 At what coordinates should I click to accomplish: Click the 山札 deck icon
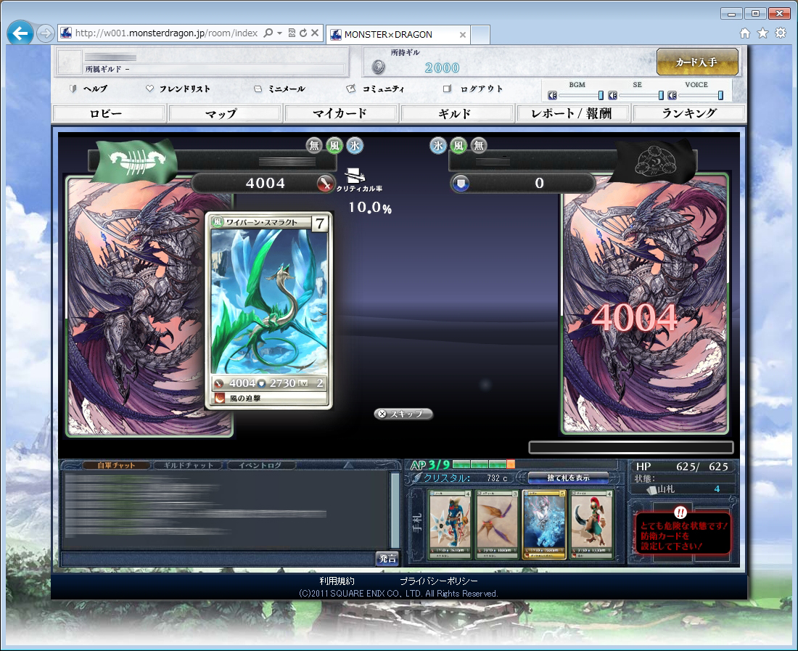651,490
